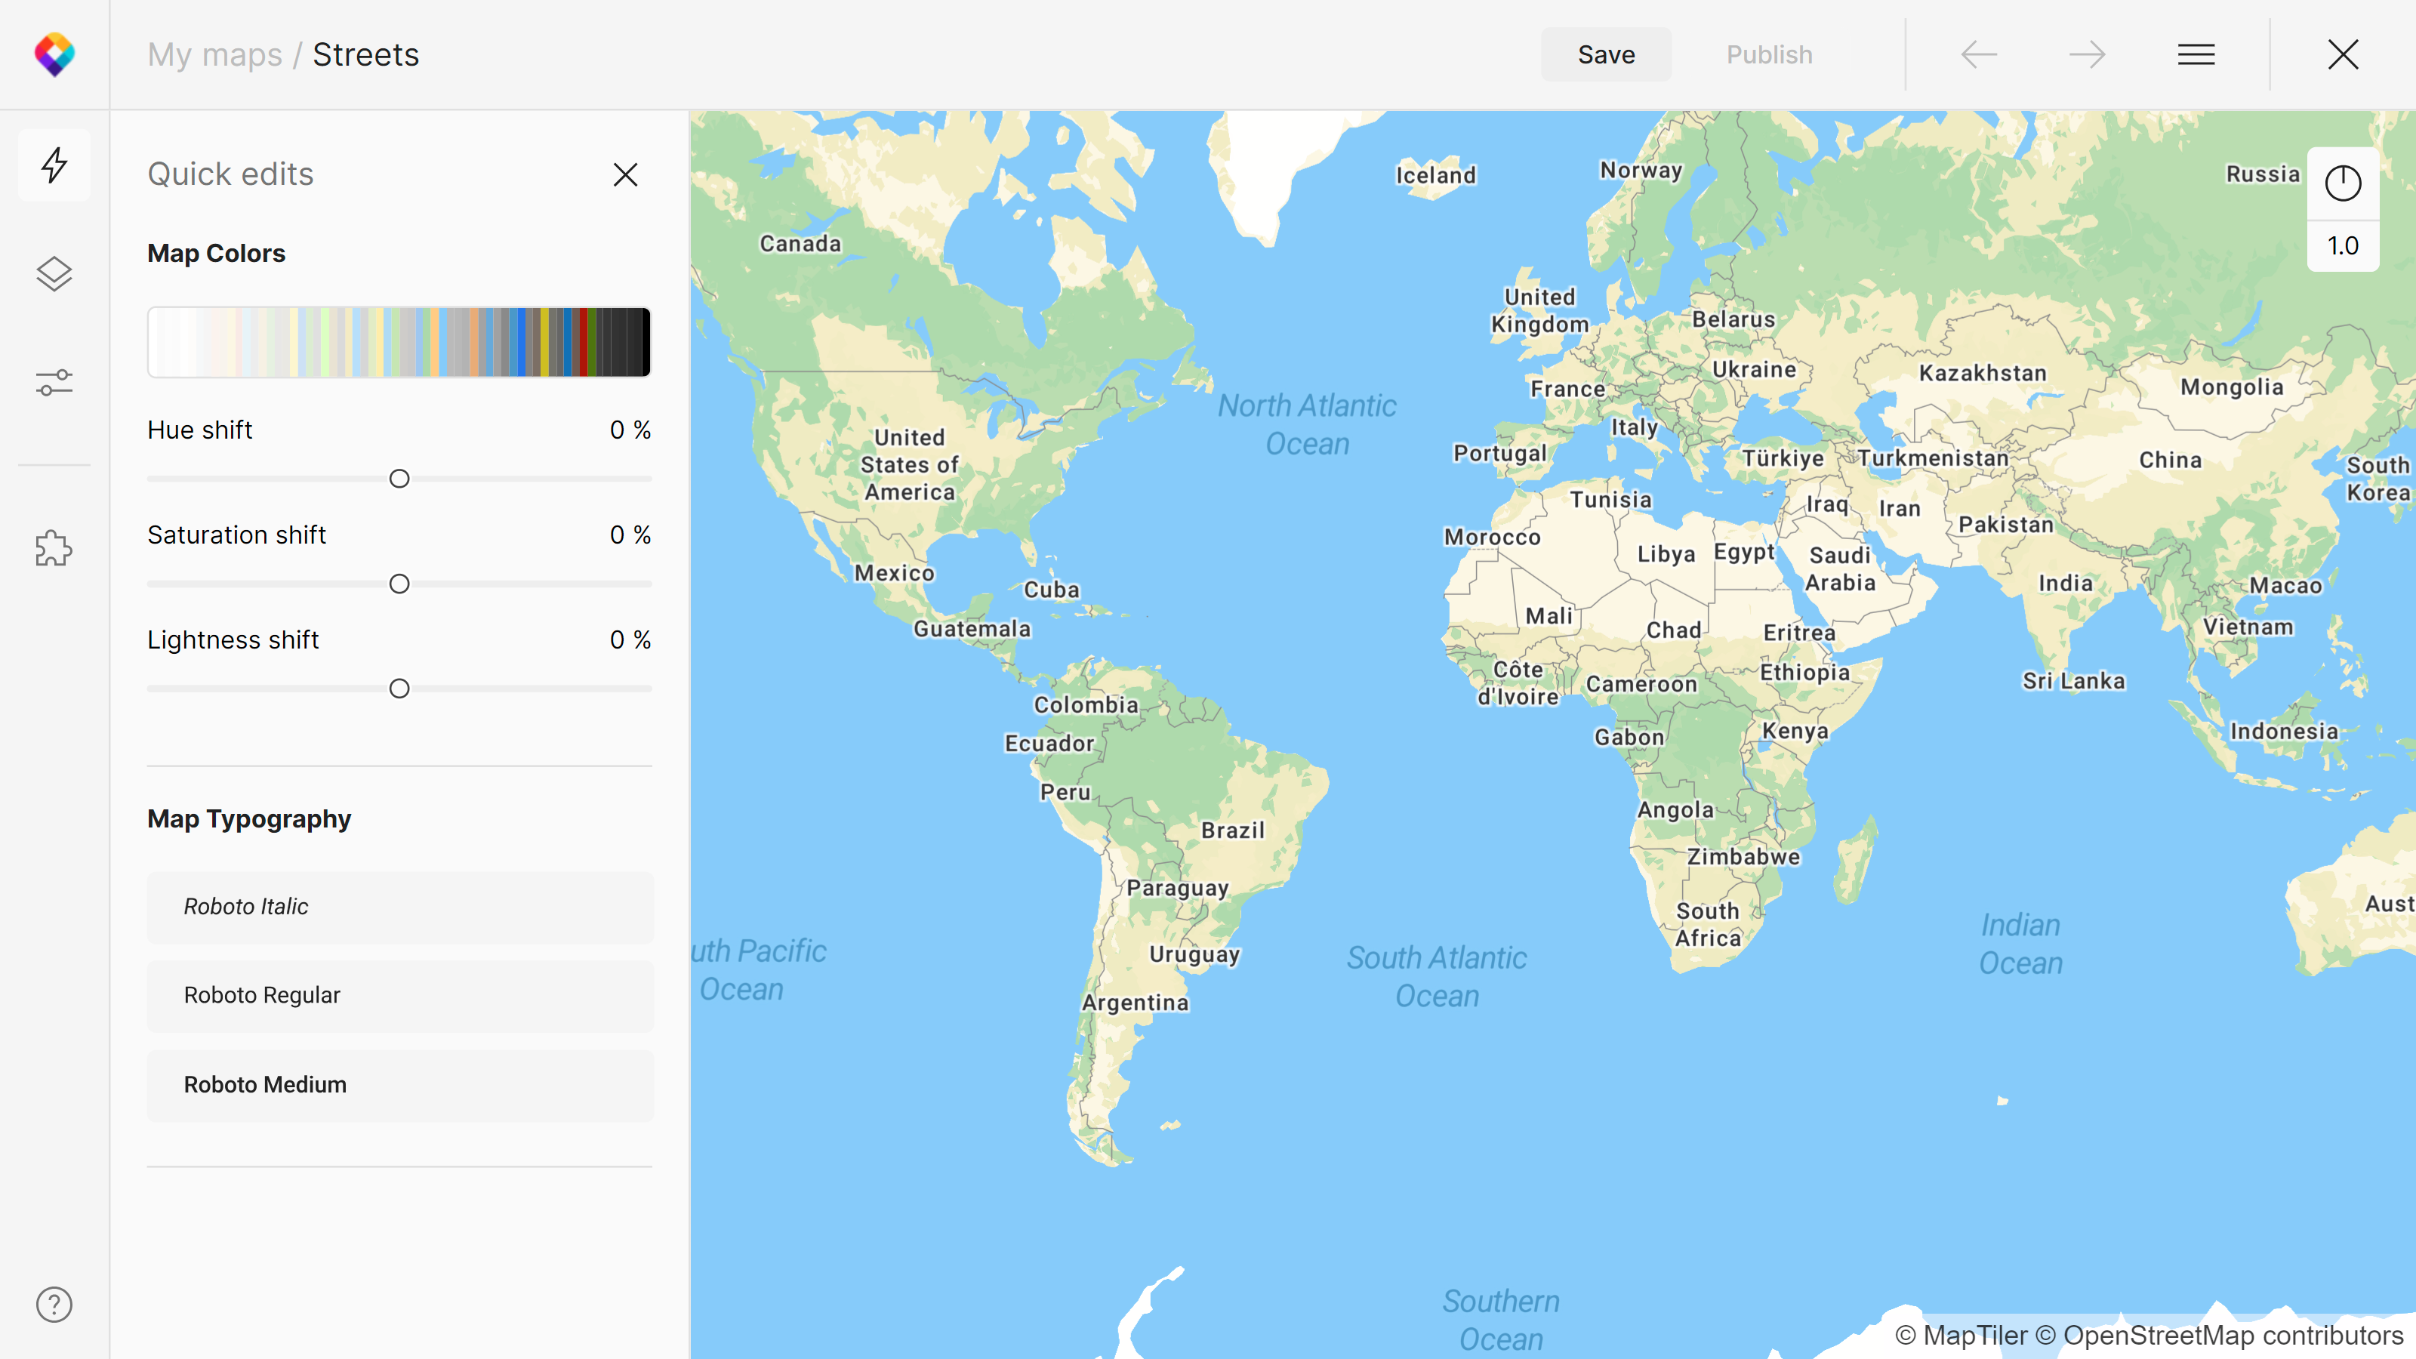2416x1359 pixels.
Task: Select the Roboto Medium font entry
Action: (x=399, y=1084)
